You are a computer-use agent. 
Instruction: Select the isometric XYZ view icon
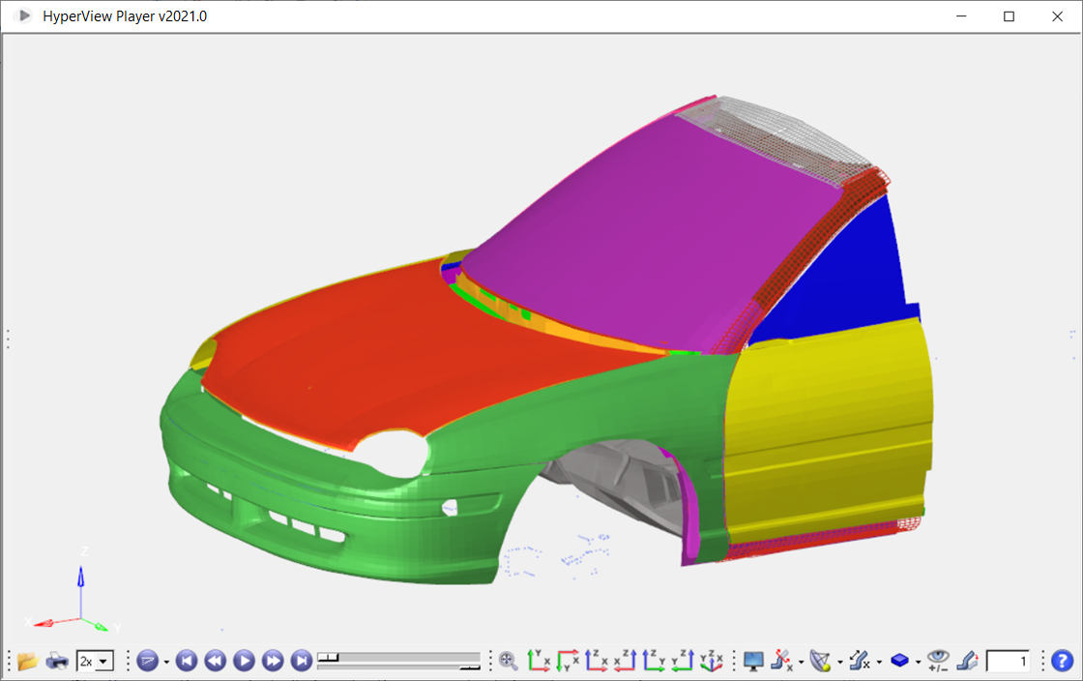pyautogui.click(x=712, y=661)
